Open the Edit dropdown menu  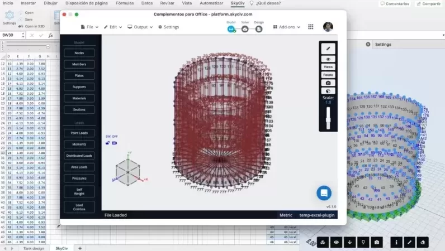[x=113, y=27]
